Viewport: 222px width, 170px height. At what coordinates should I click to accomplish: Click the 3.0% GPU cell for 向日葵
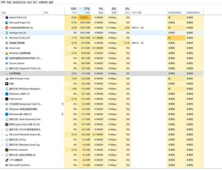(x=124, y=28)
